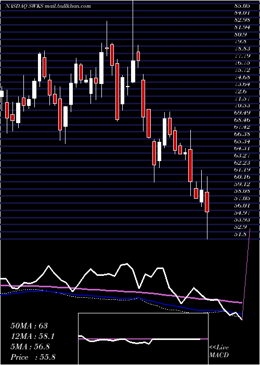Select the 85.05 price axis label

pos(242,6)
